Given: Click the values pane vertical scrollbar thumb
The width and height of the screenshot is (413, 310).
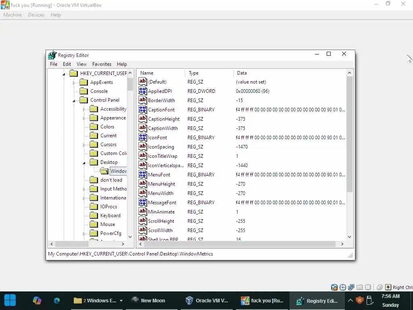Looking at the screenshot, I should click(349, 134).
